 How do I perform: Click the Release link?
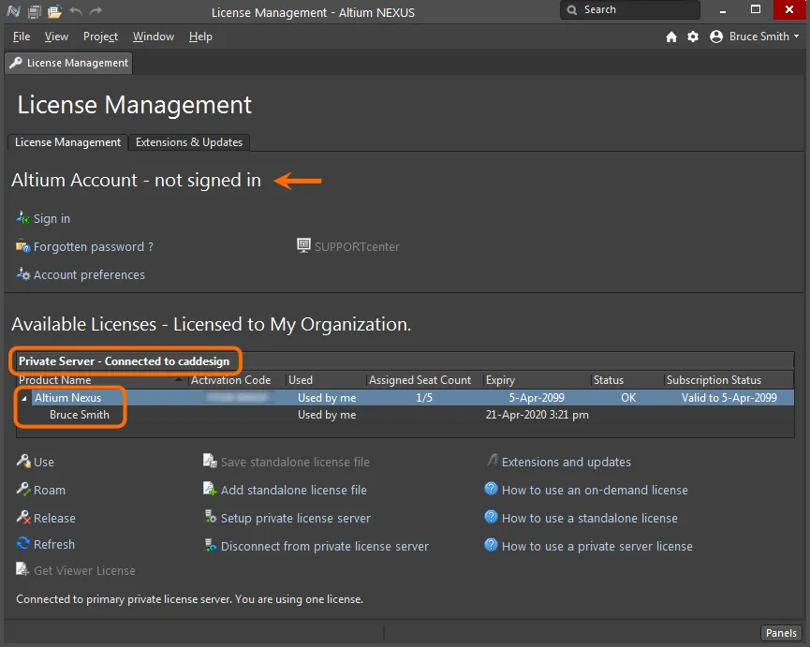[x=54, y=518]
